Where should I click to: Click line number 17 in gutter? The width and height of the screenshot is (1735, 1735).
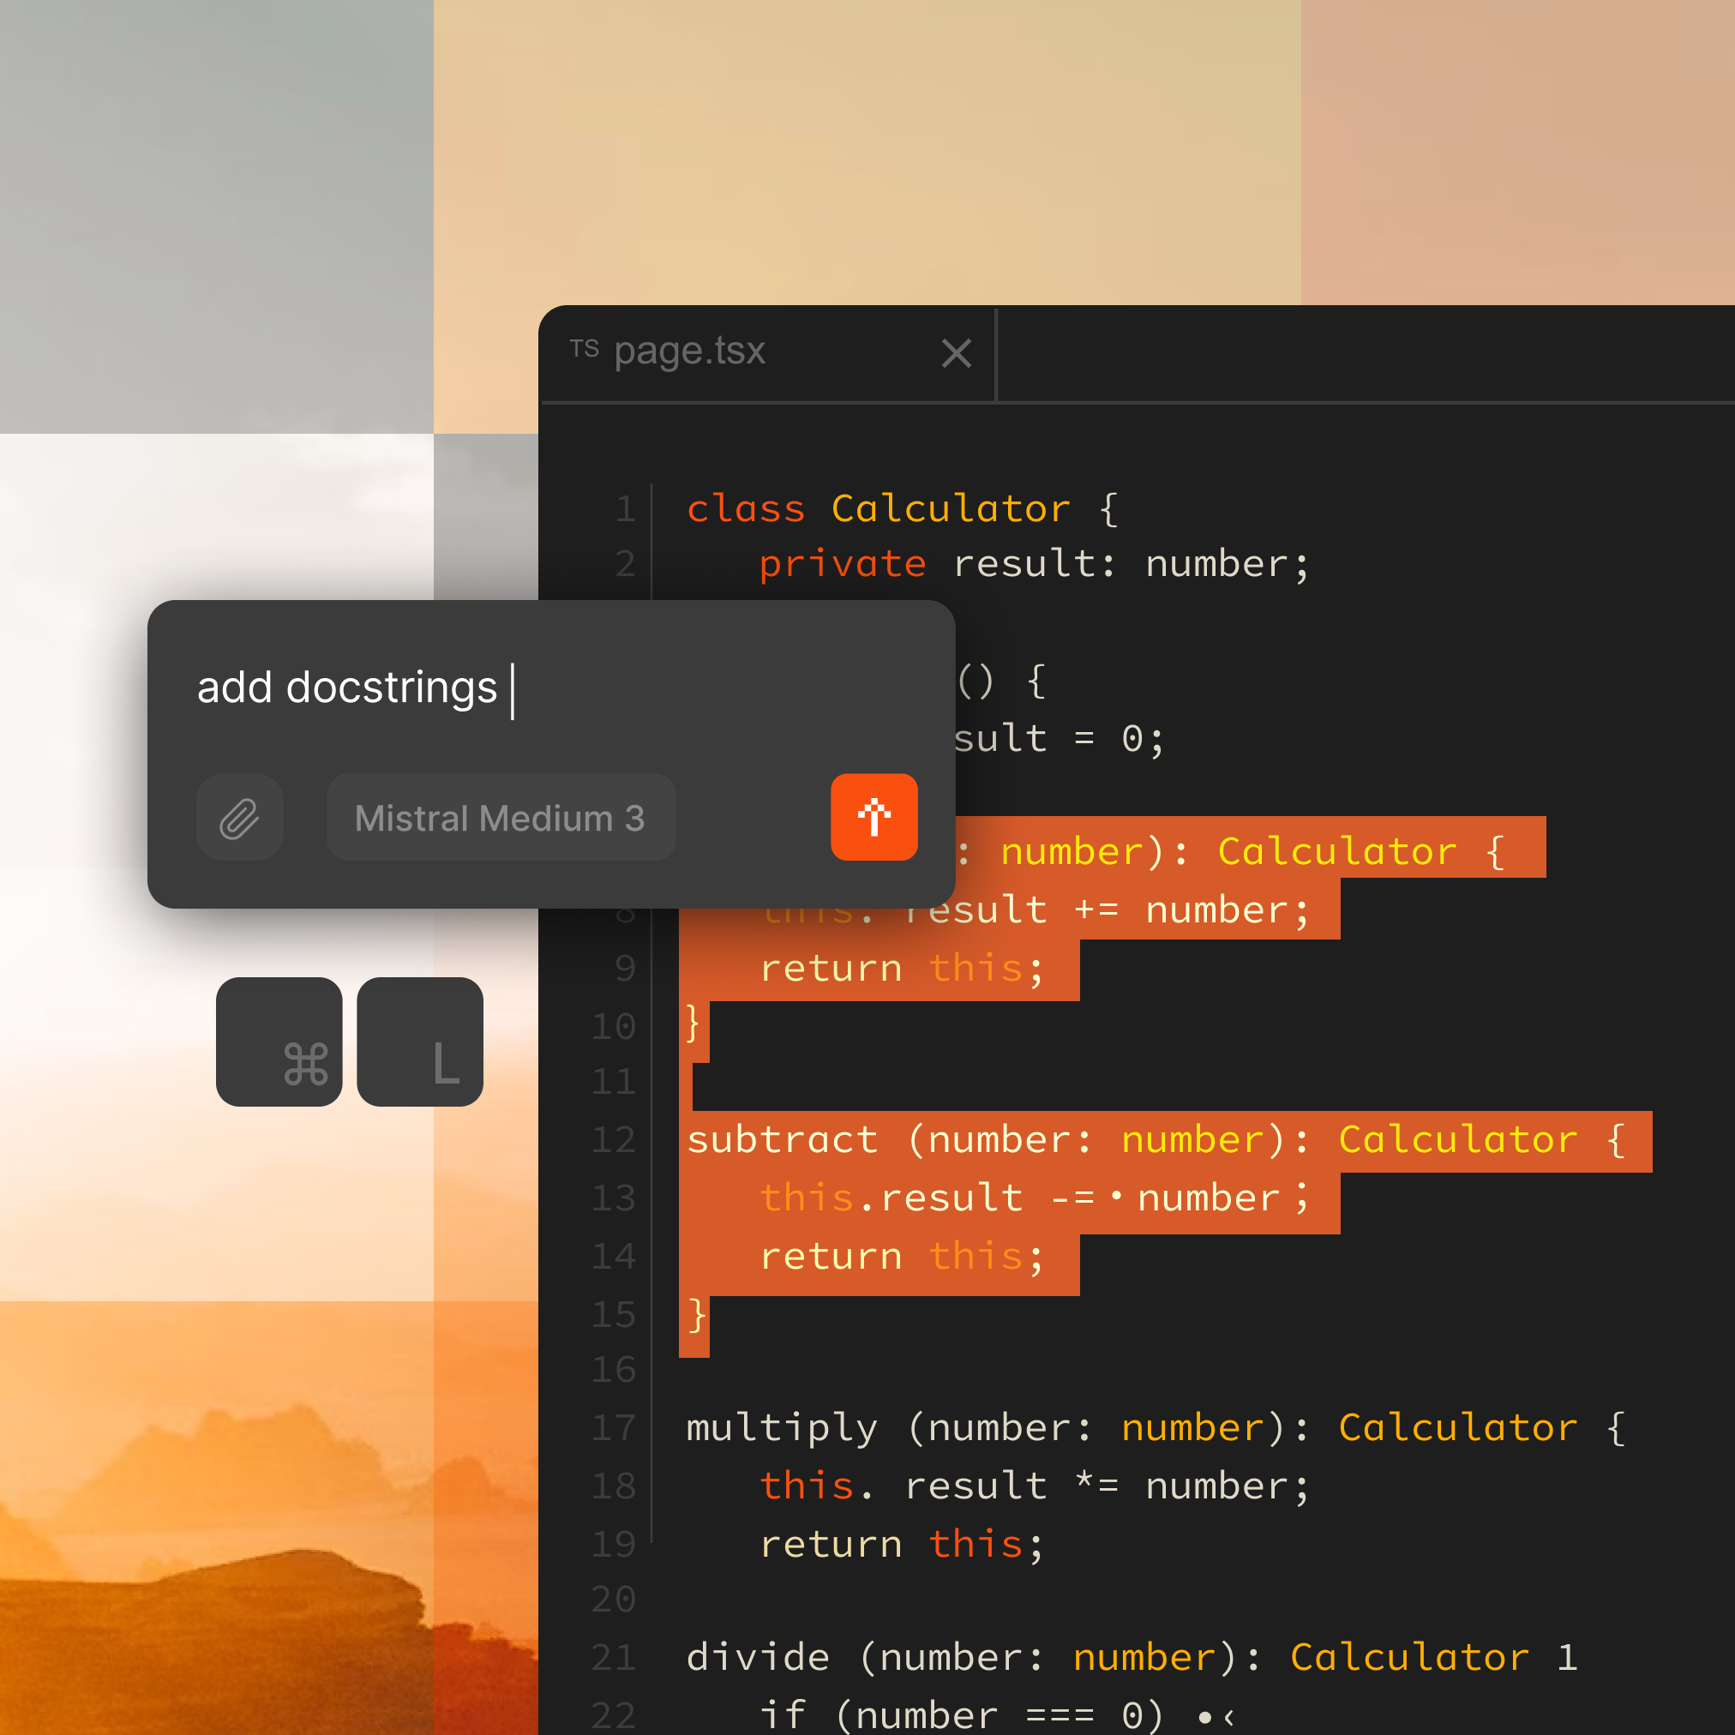(615, 1428)
